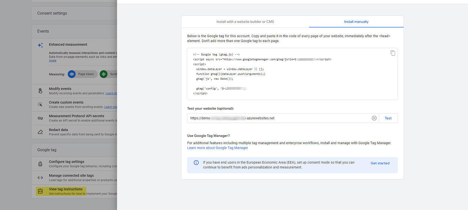Switch to the Install manually tab
468x210 pixels.
click(356, 21)
